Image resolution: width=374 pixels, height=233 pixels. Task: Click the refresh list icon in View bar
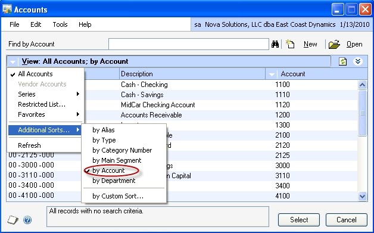click(x=343, y=61)
